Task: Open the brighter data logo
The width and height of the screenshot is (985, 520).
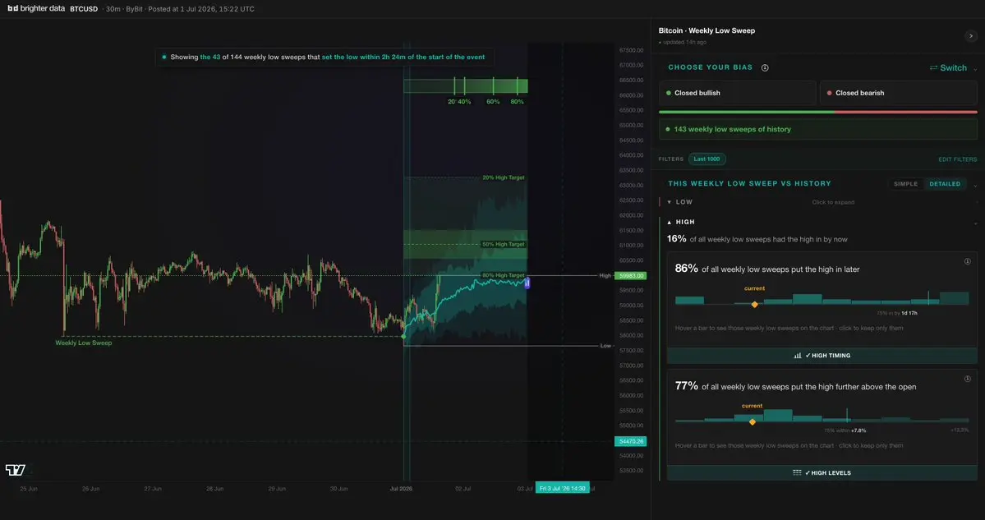Action: click(36, 9)
